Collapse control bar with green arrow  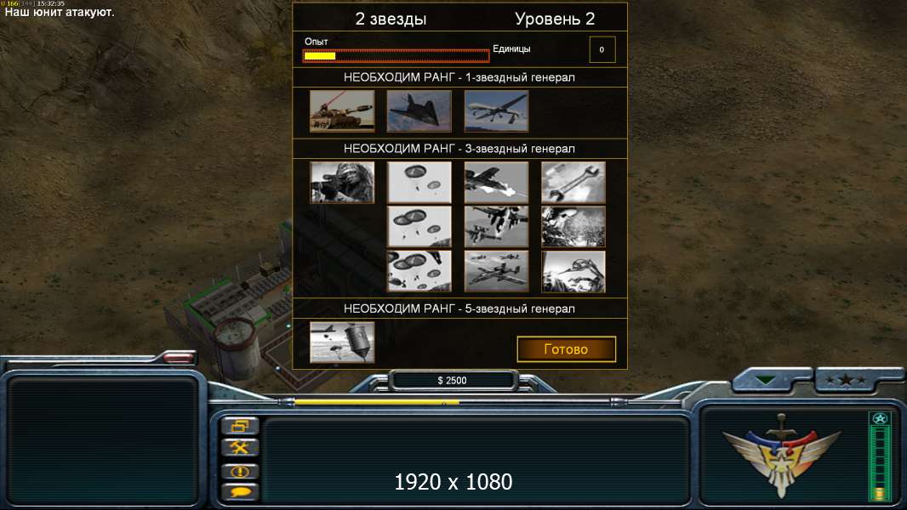click(765, 380)
